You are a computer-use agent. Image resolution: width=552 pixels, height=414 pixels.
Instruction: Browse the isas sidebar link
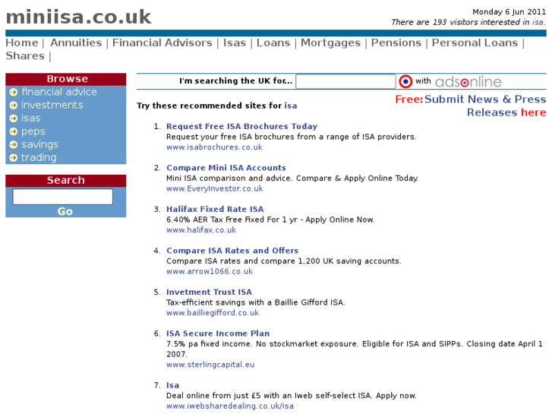click(31, 118)
